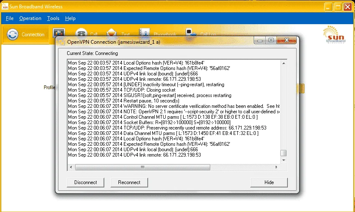Click the Hide button

click(x=269, y=182)
